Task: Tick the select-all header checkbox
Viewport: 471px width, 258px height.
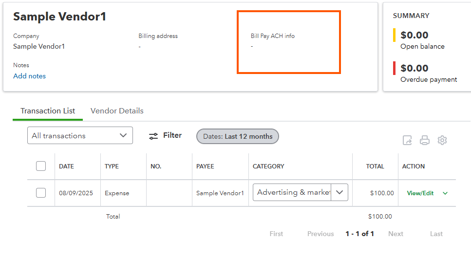Action: [x=41, y=166]
